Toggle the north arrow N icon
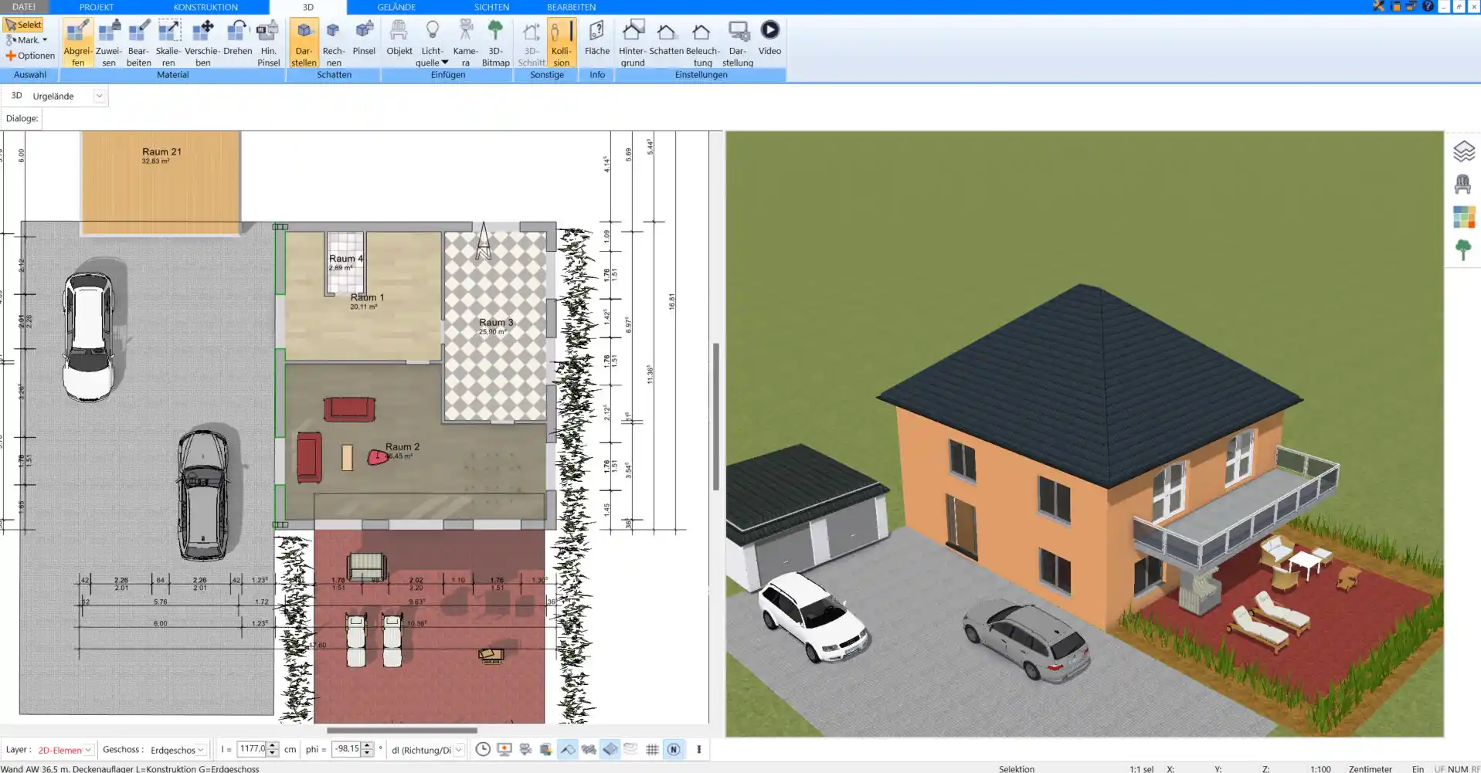Screen dimensions: 1481x773 point(674,749)
